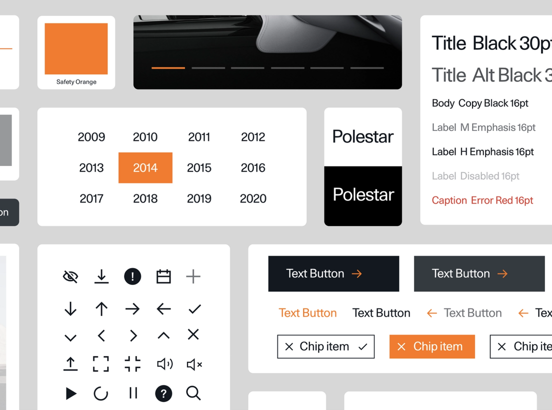The image size is (552, 410).
Task: Open the calendar icon
Action: click(x=163, y=276)
